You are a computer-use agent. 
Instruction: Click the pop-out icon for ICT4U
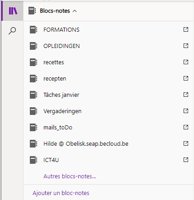pos(186,160)
